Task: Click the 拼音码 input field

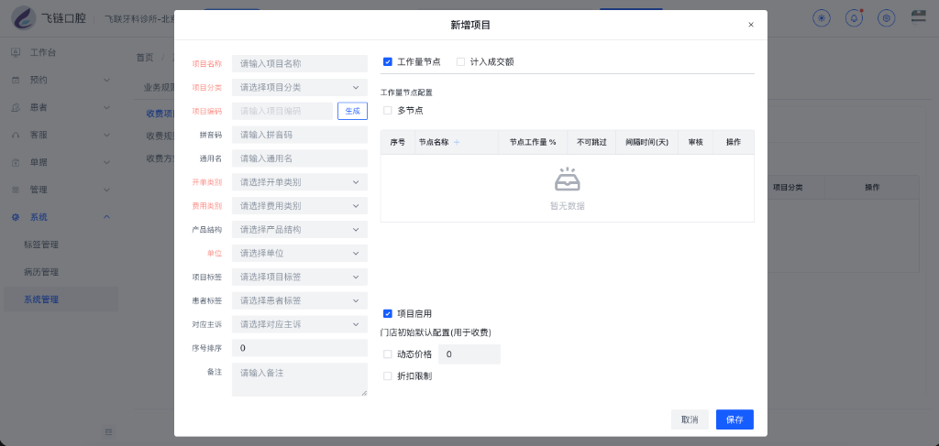Action: tap(300, 135)
